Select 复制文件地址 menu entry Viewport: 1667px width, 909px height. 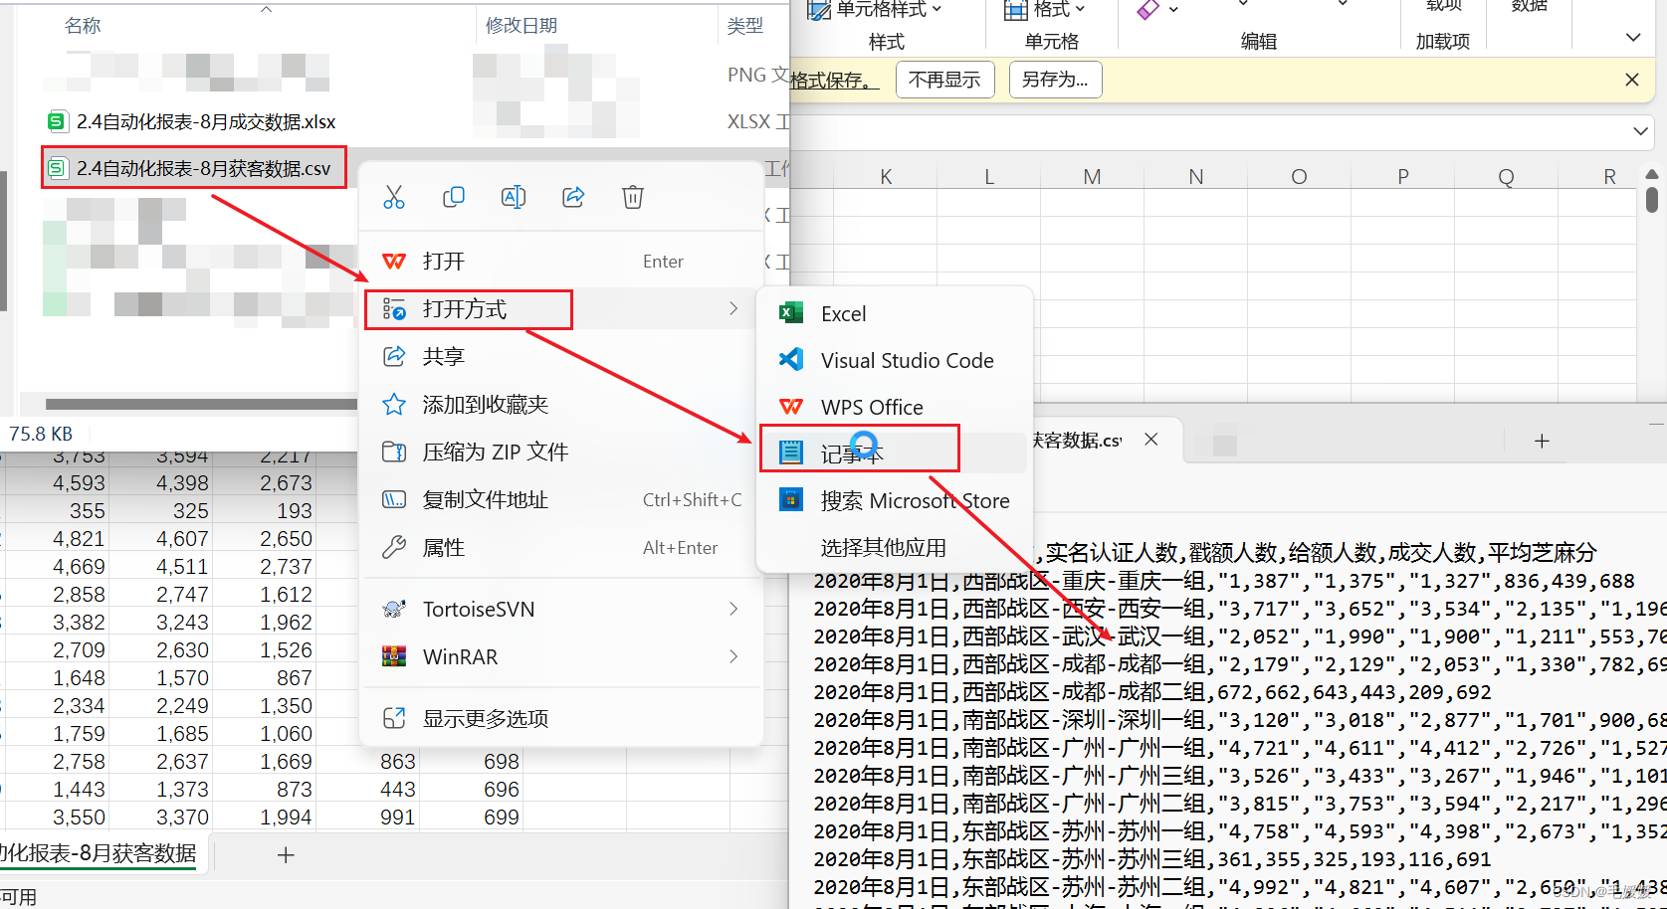(x=562, y=499)
